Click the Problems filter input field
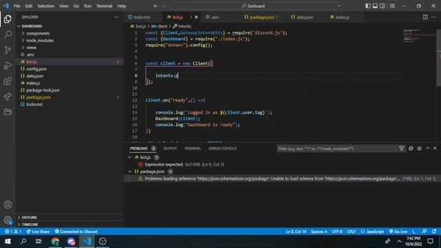The width and height of the screenshot is (441, 248). tap(337, 149)
